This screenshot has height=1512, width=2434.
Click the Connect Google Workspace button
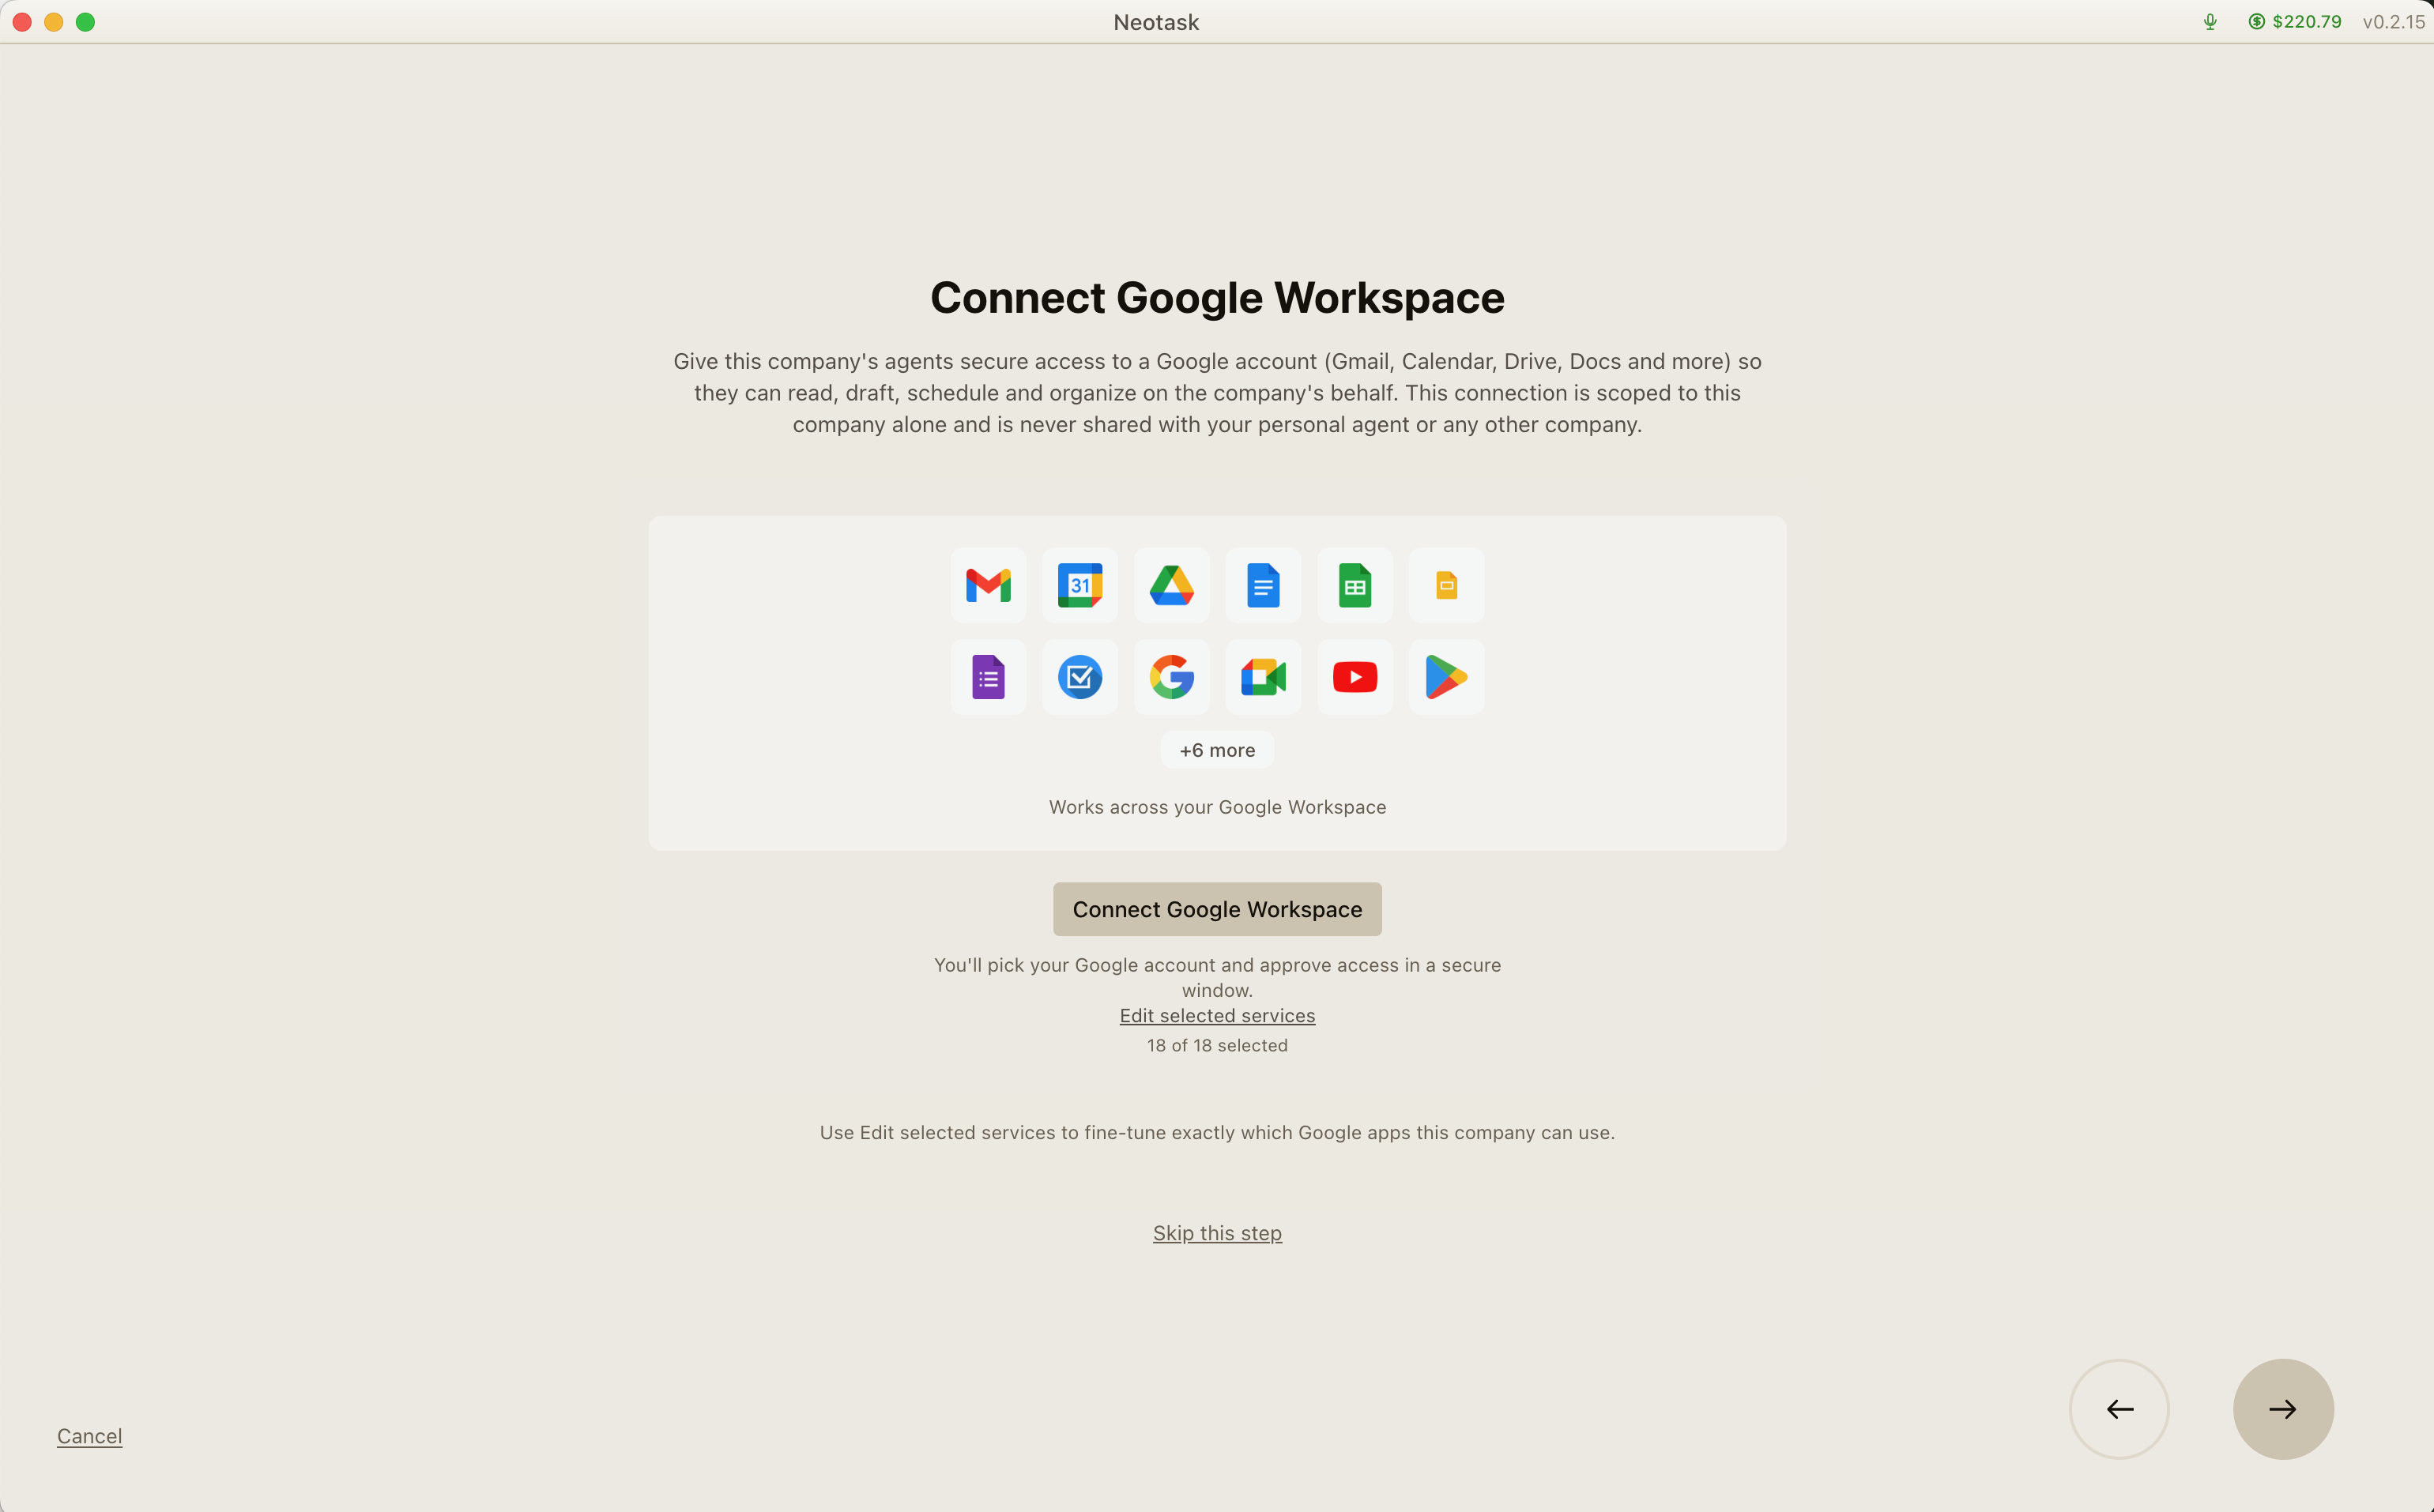[1216, 909]
